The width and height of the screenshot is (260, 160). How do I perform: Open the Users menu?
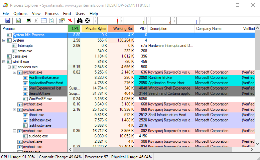pyautogui.click(x=80, y=14)
